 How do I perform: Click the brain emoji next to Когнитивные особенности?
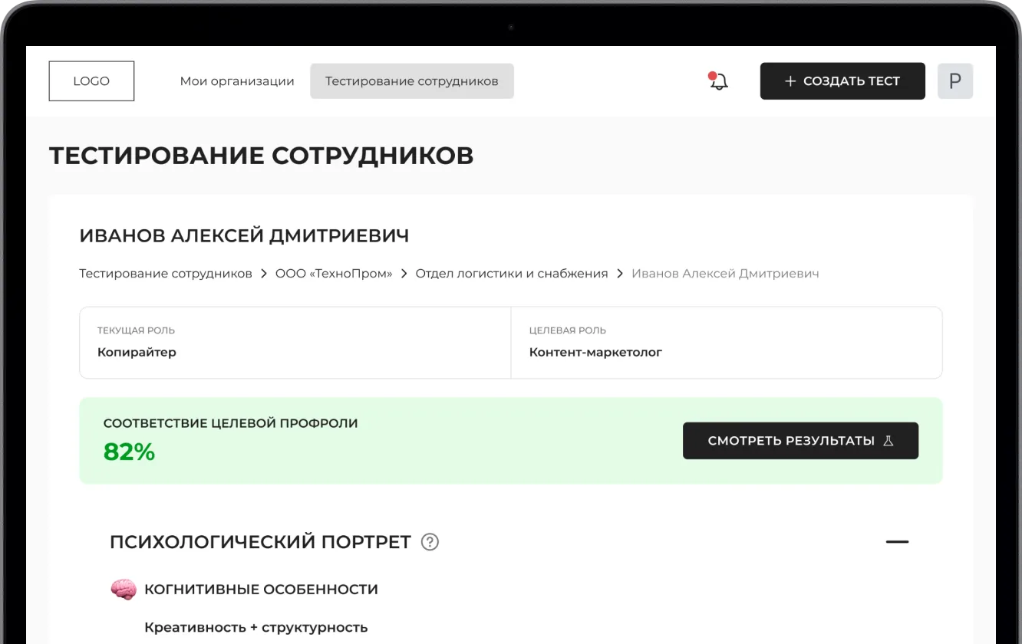click(123, 590)
